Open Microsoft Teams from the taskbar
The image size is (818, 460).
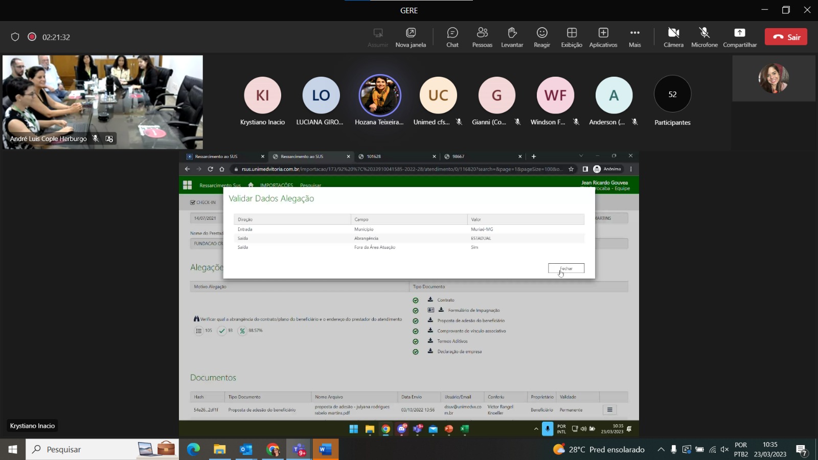[x=299, y=450]
